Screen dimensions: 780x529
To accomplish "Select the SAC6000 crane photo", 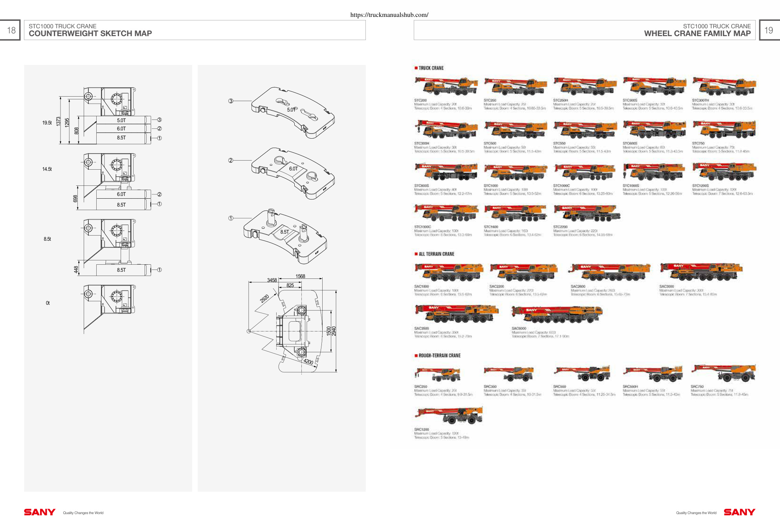I will 557,315.
